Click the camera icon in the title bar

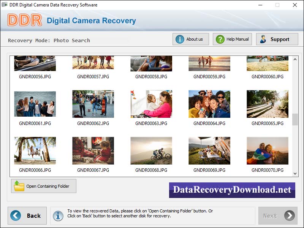(x=4, y=5)
